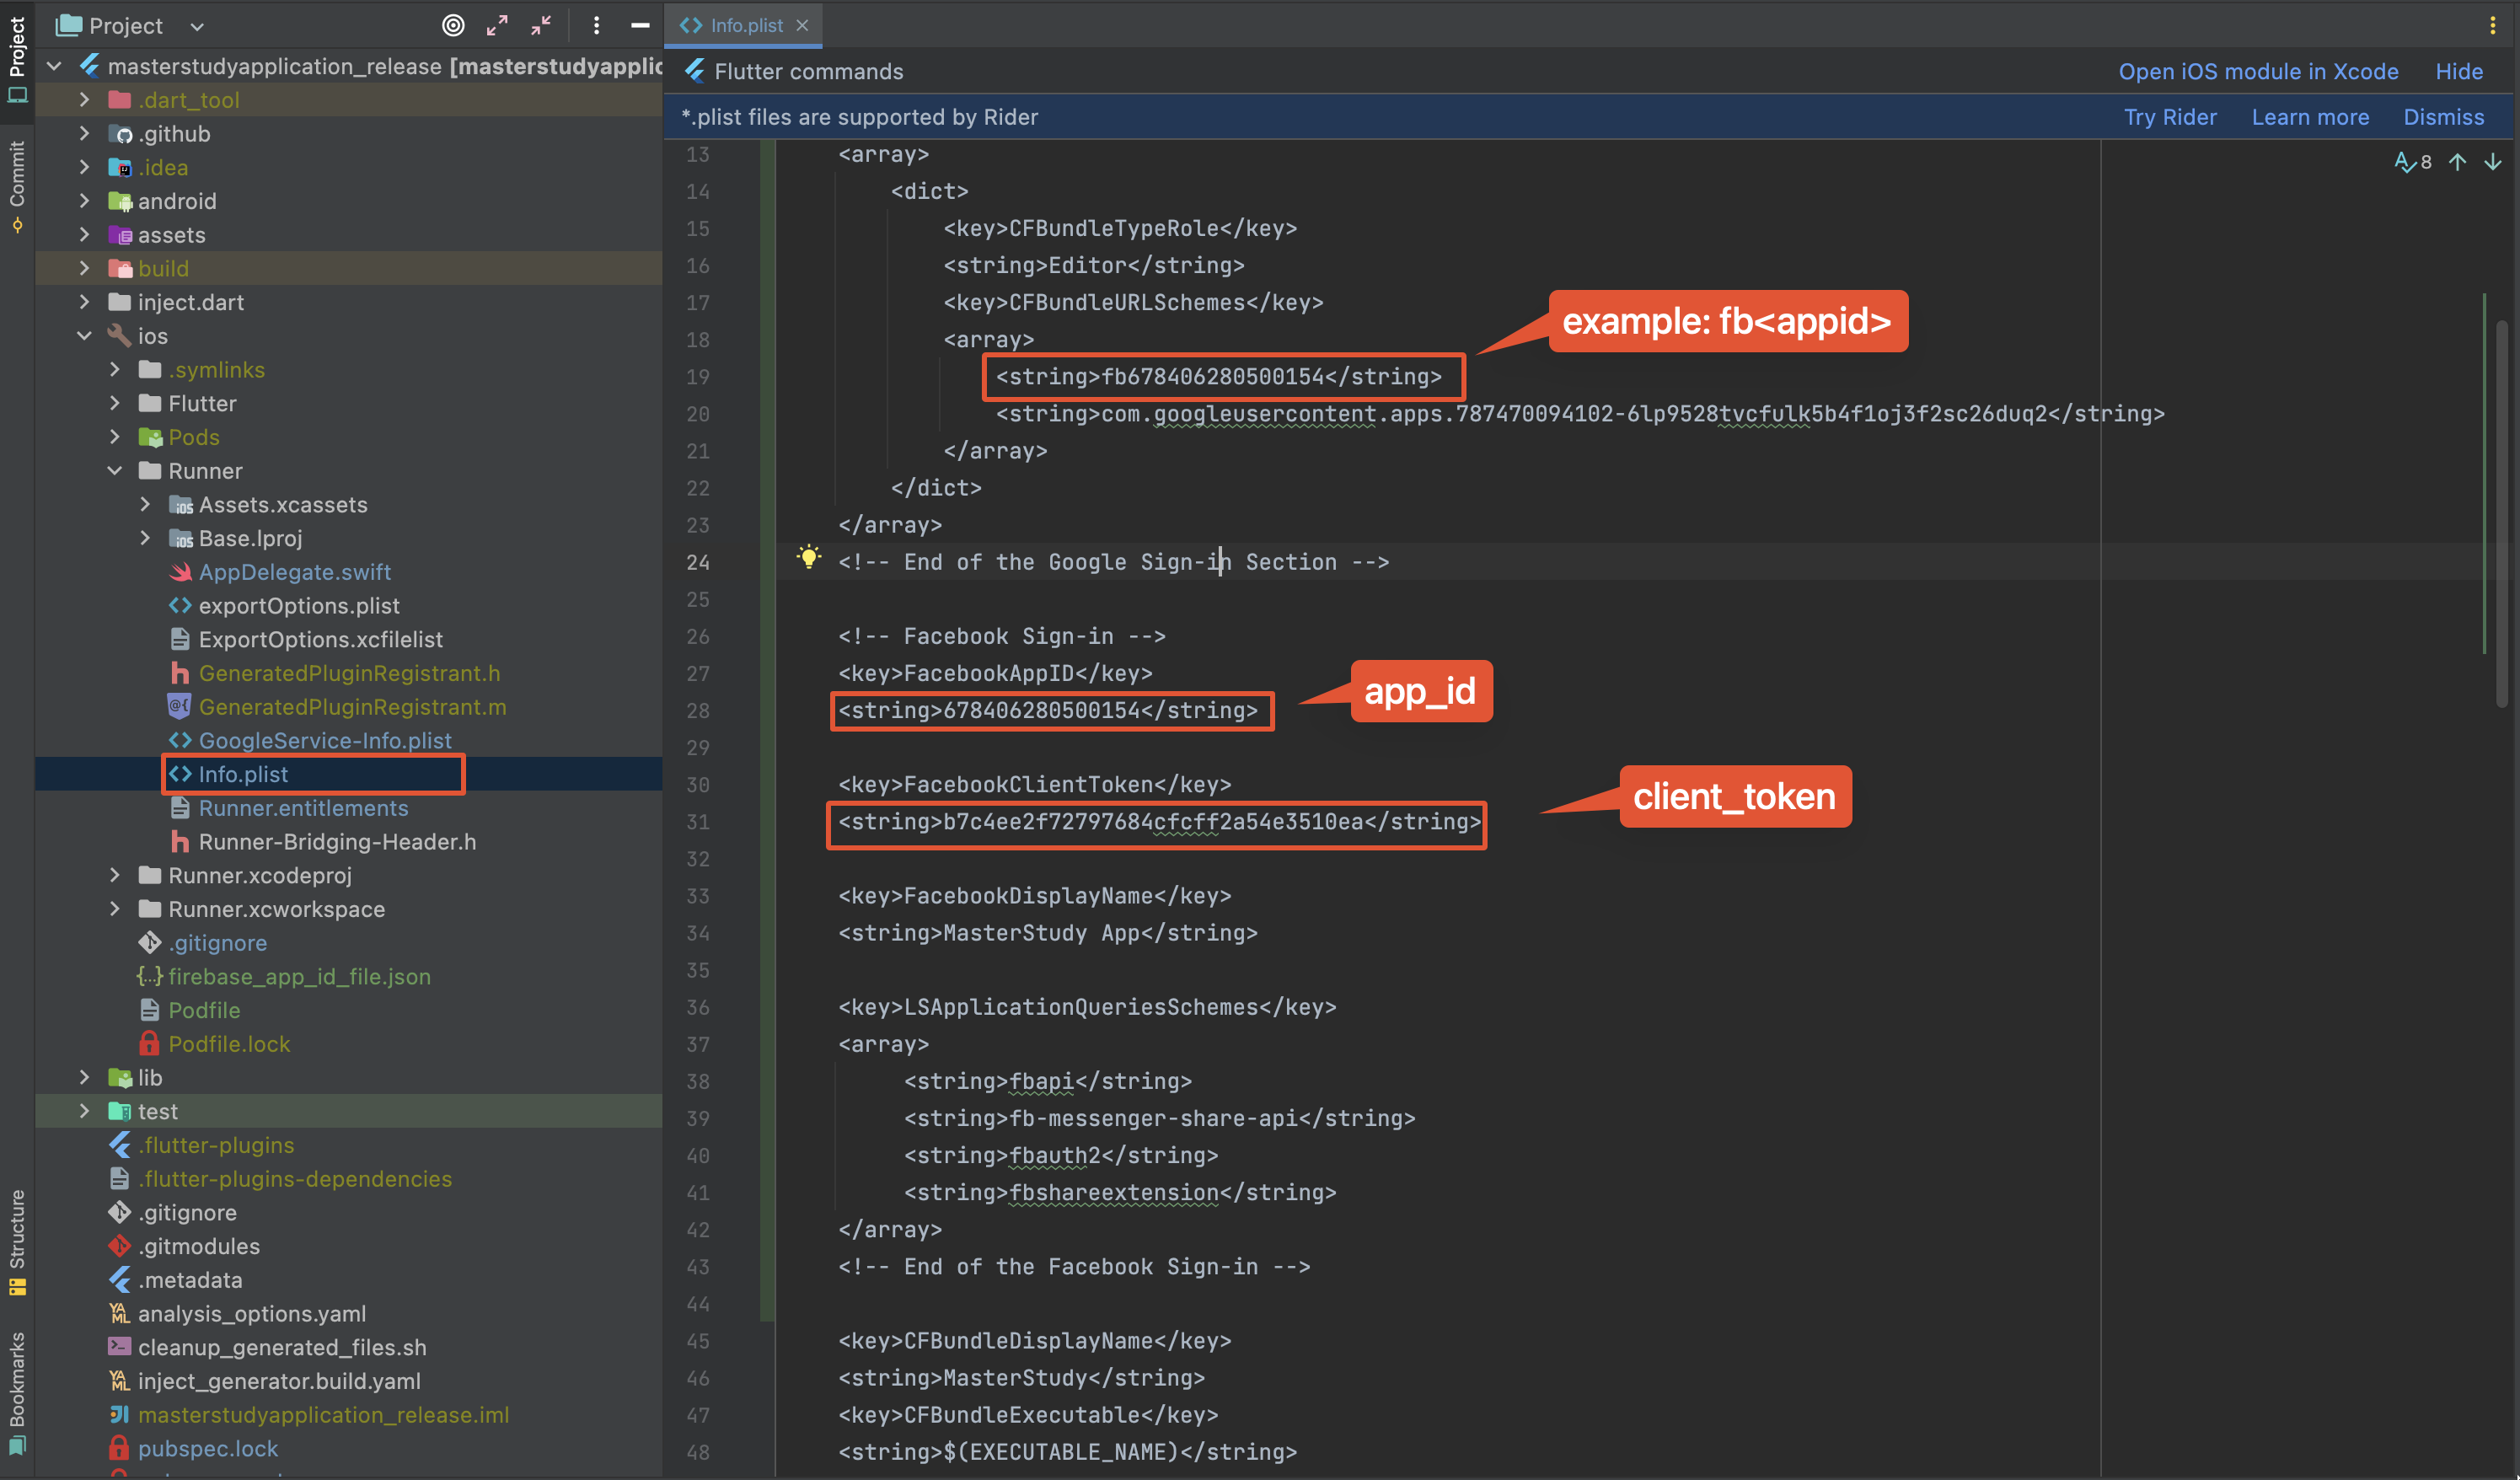Hide the Project panel with minimize dash
This screenshot has height=1480, width=2520.
[x=640, y=26]
